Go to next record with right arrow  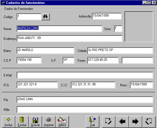(135, 122)
